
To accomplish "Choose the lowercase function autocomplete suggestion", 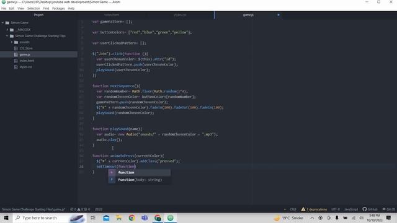I will (x=139, y=172).
